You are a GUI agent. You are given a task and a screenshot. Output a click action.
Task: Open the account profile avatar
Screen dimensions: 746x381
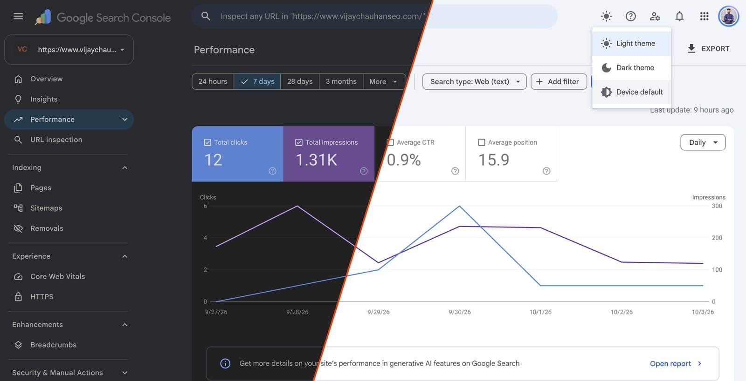point(729,16)
